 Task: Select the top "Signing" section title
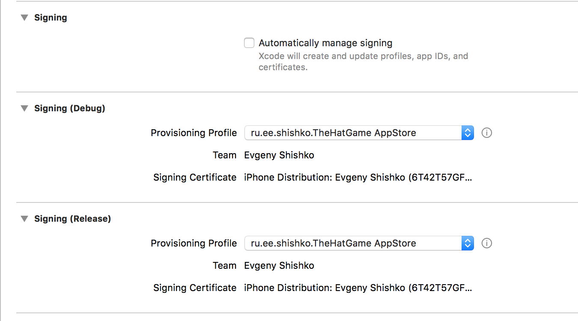[x=51, y=18]
